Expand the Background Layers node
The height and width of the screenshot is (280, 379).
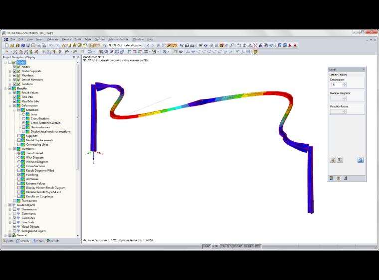[10, 231]
